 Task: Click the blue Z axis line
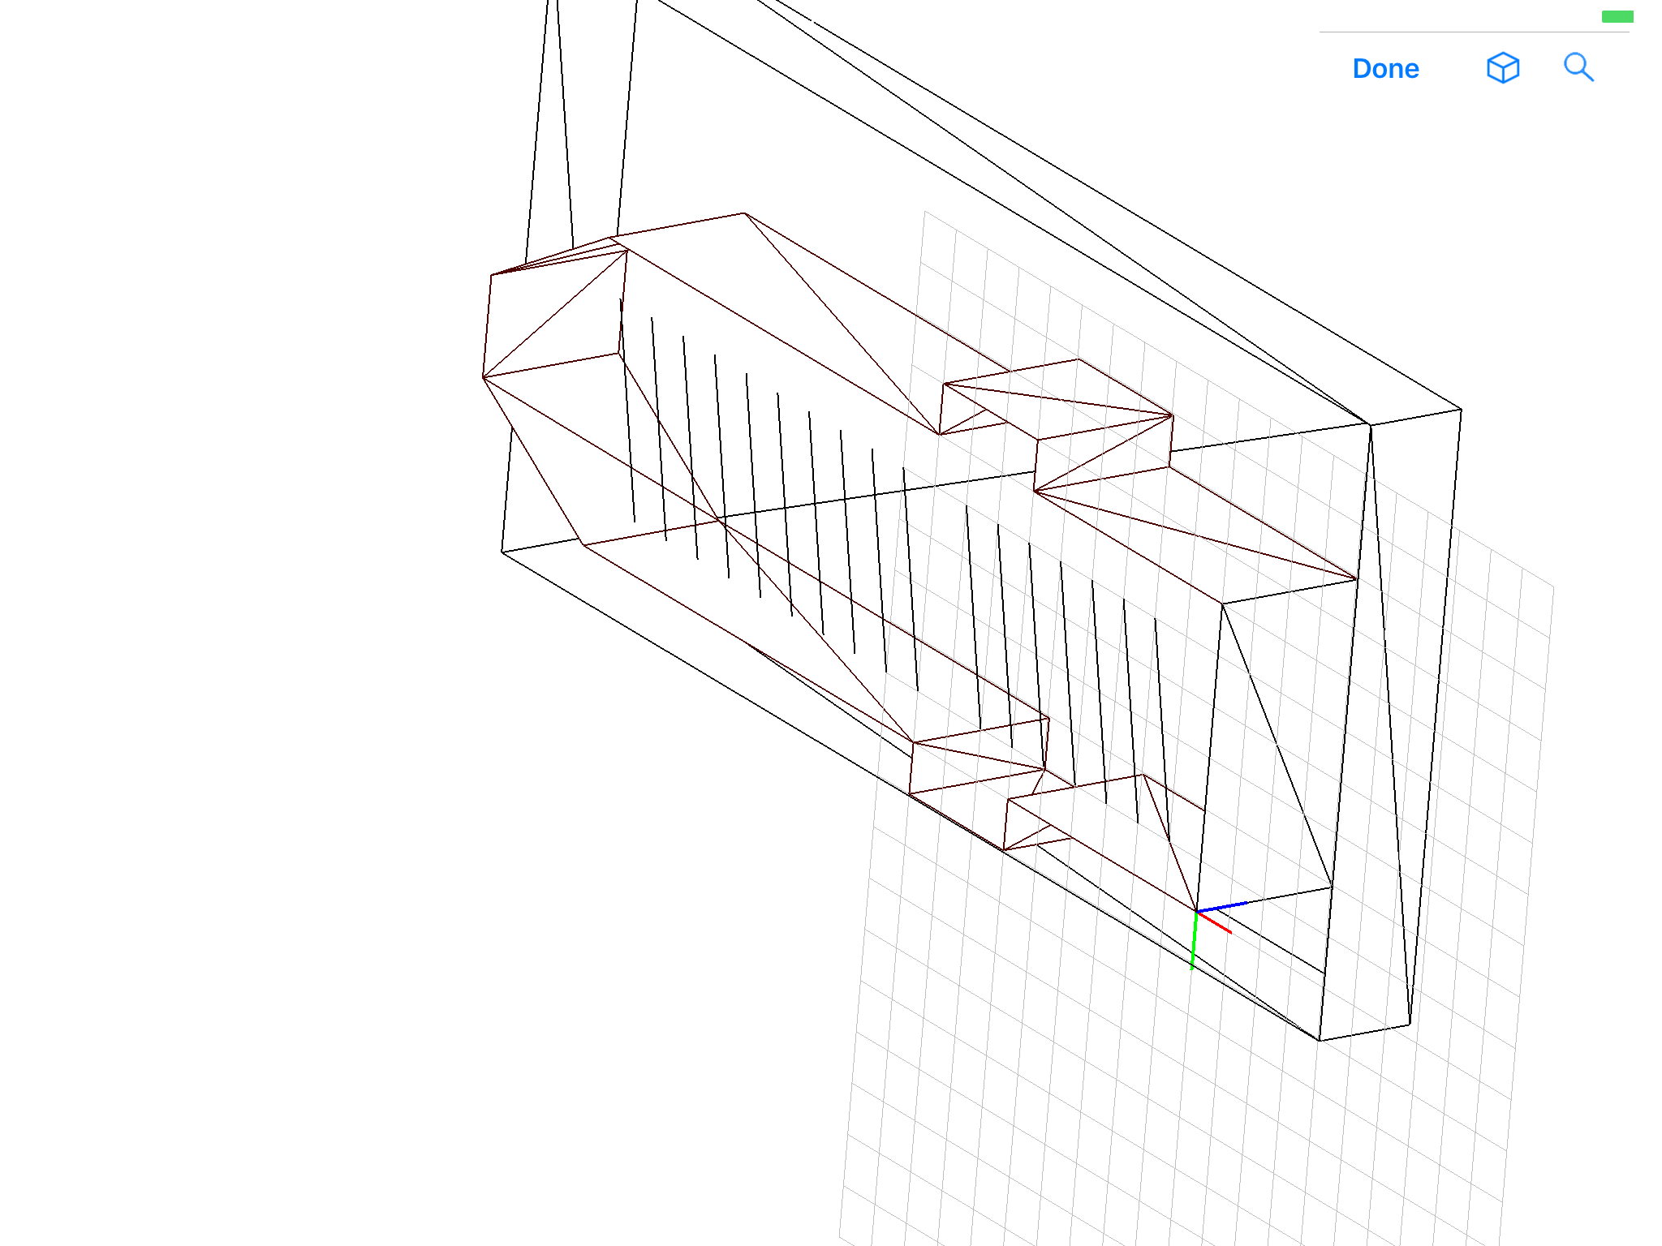1223,906
